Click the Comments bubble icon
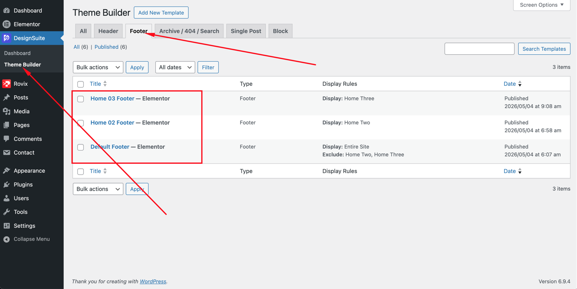 (6, 139)
